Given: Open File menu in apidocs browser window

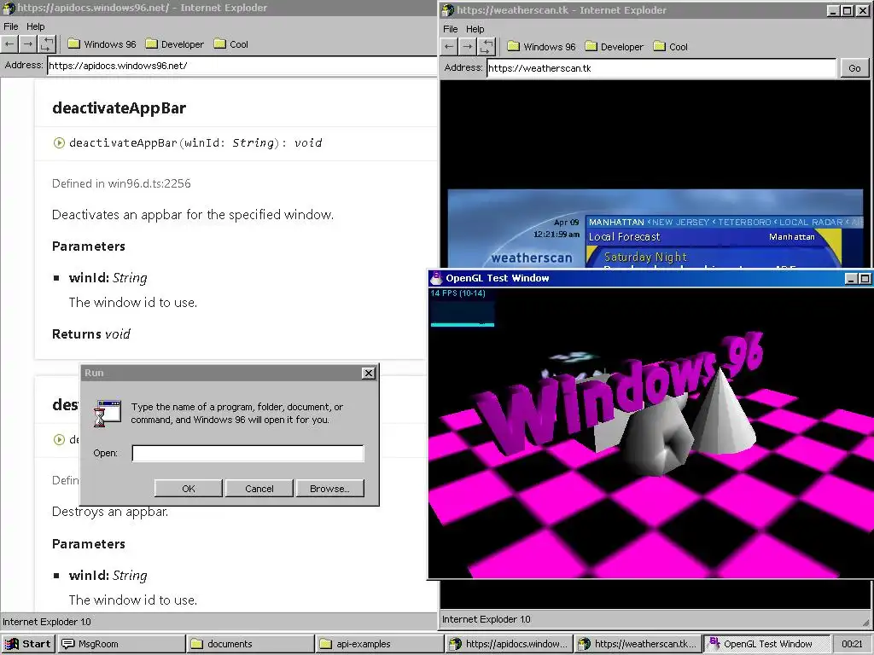Looking at the screenshot, I should (10, 26).
